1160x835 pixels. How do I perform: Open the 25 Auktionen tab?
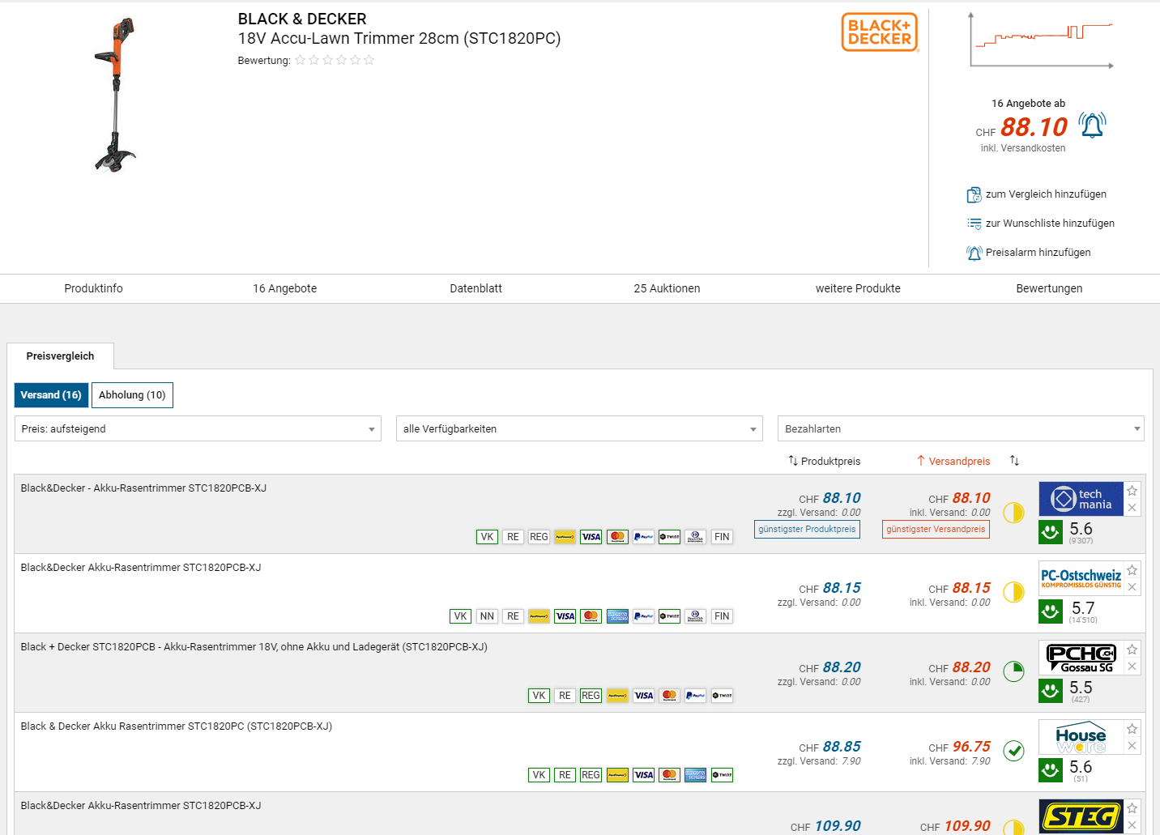(x=667, y=288)
